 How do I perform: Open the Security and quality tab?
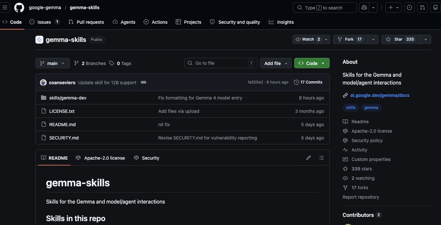click(x=235, y=22)
